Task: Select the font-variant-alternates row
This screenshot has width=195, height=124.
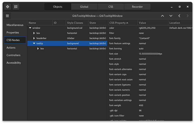Action: [x=150, y=69]
